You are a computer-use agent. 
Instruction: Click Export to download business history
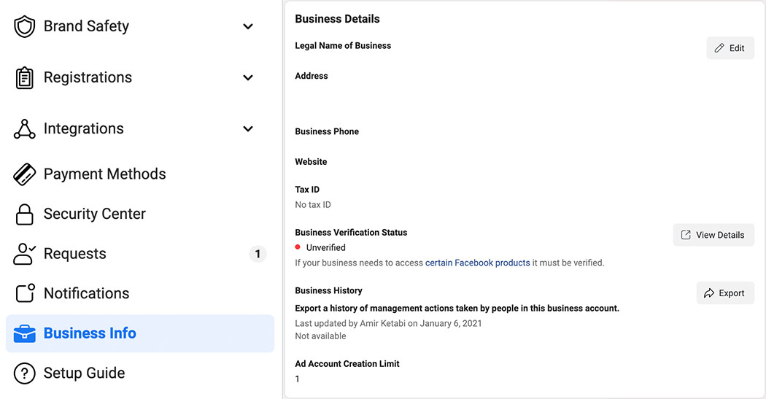[x=725, y=293]
